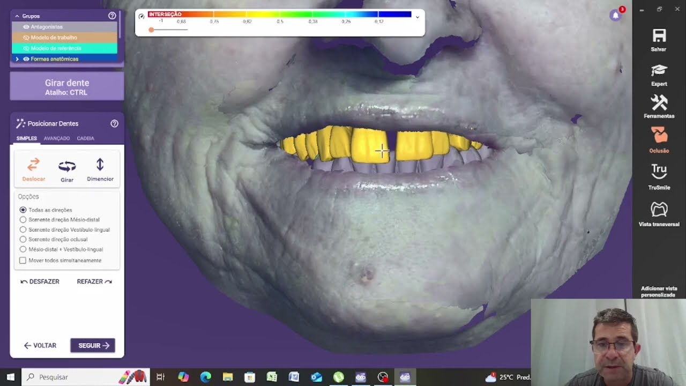Image resolution: width=686 pixels, height=386 pixels.
Task: Select Todas as direções option
Action: (23, 210)
